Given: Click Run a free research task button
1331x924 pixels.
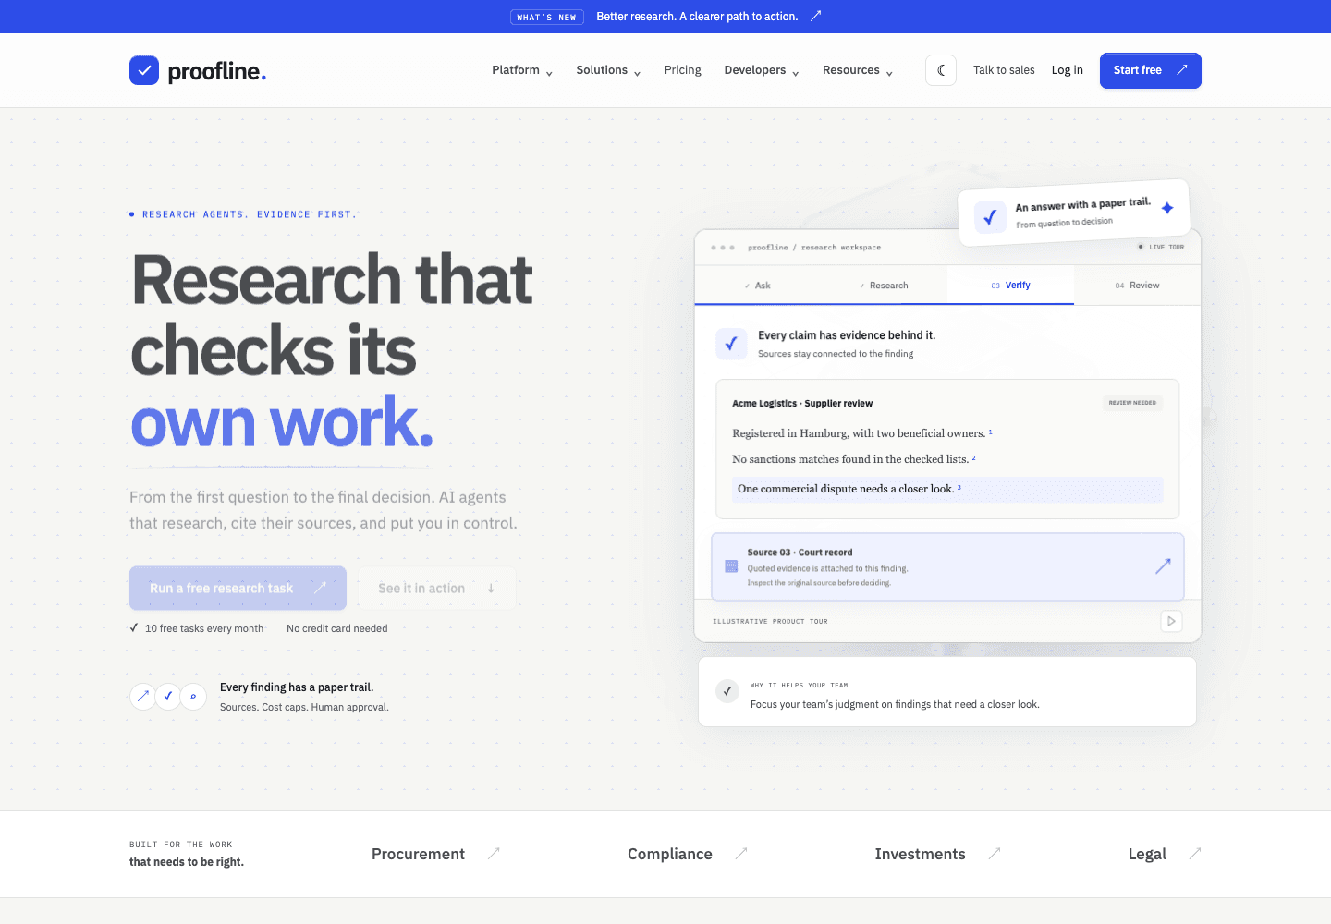Looking at the screenshot, I should (x=238, y=588).
